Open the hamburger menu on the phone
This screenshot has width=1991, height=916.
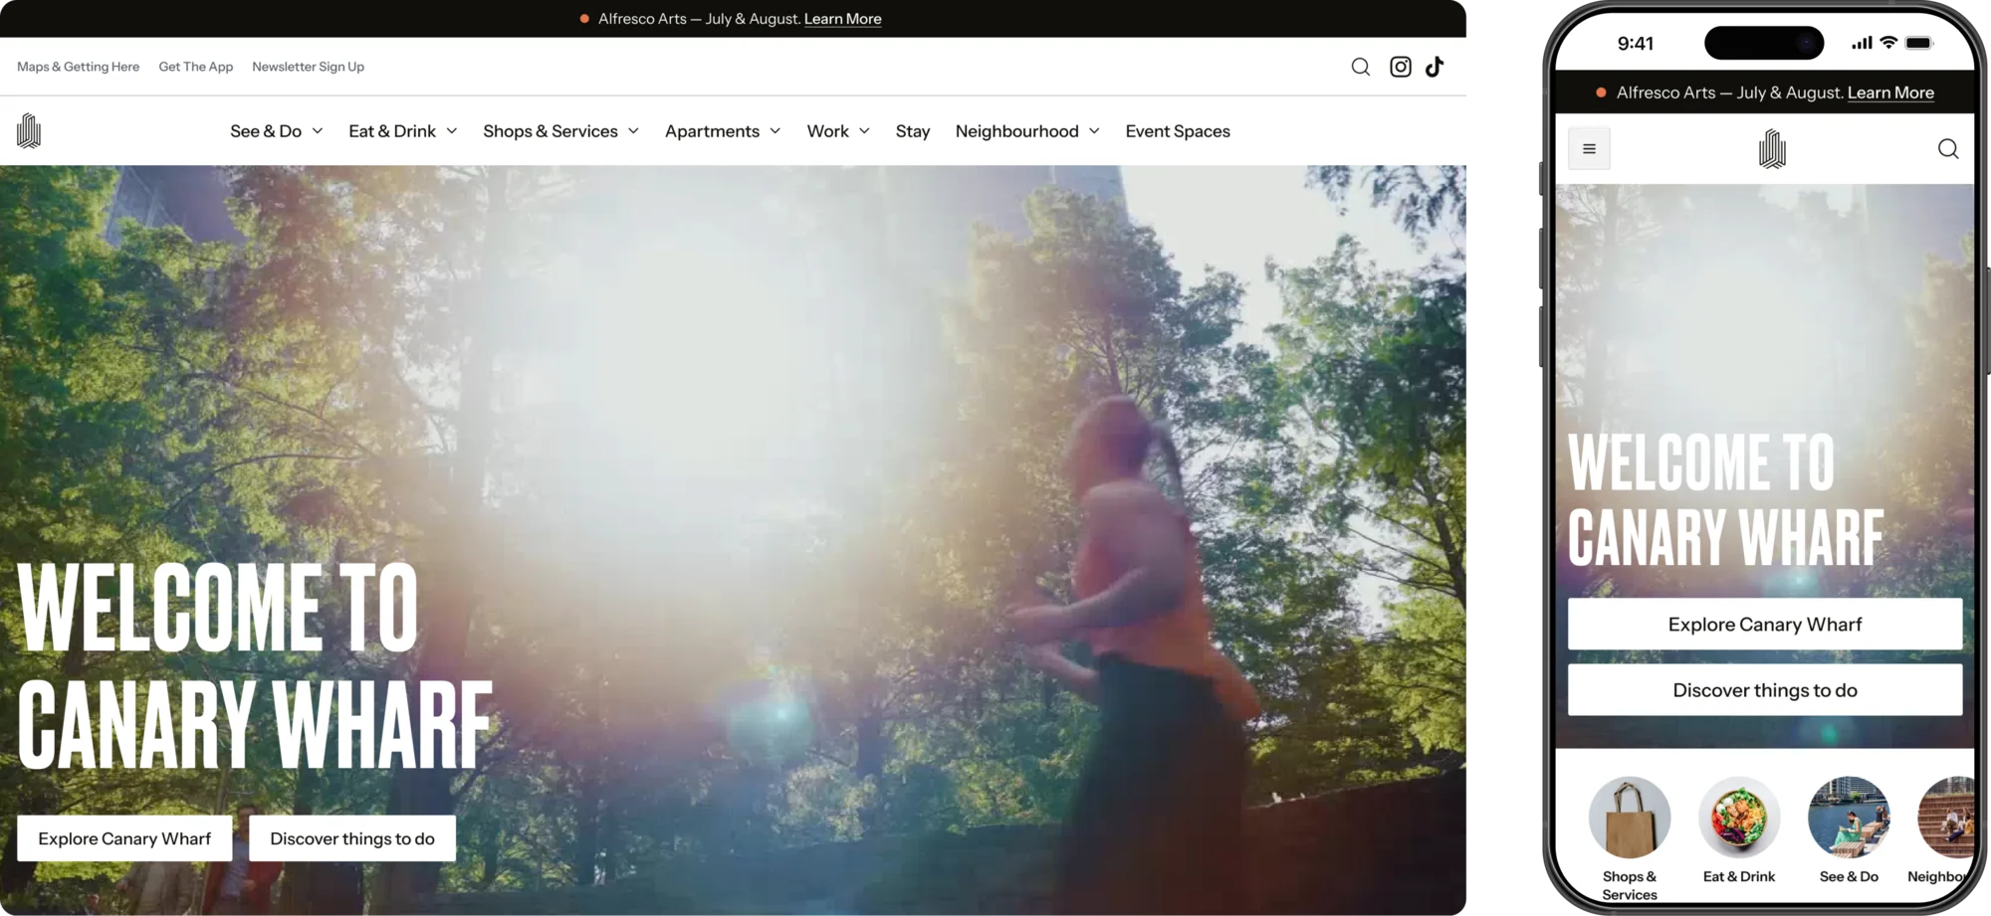1589,149
